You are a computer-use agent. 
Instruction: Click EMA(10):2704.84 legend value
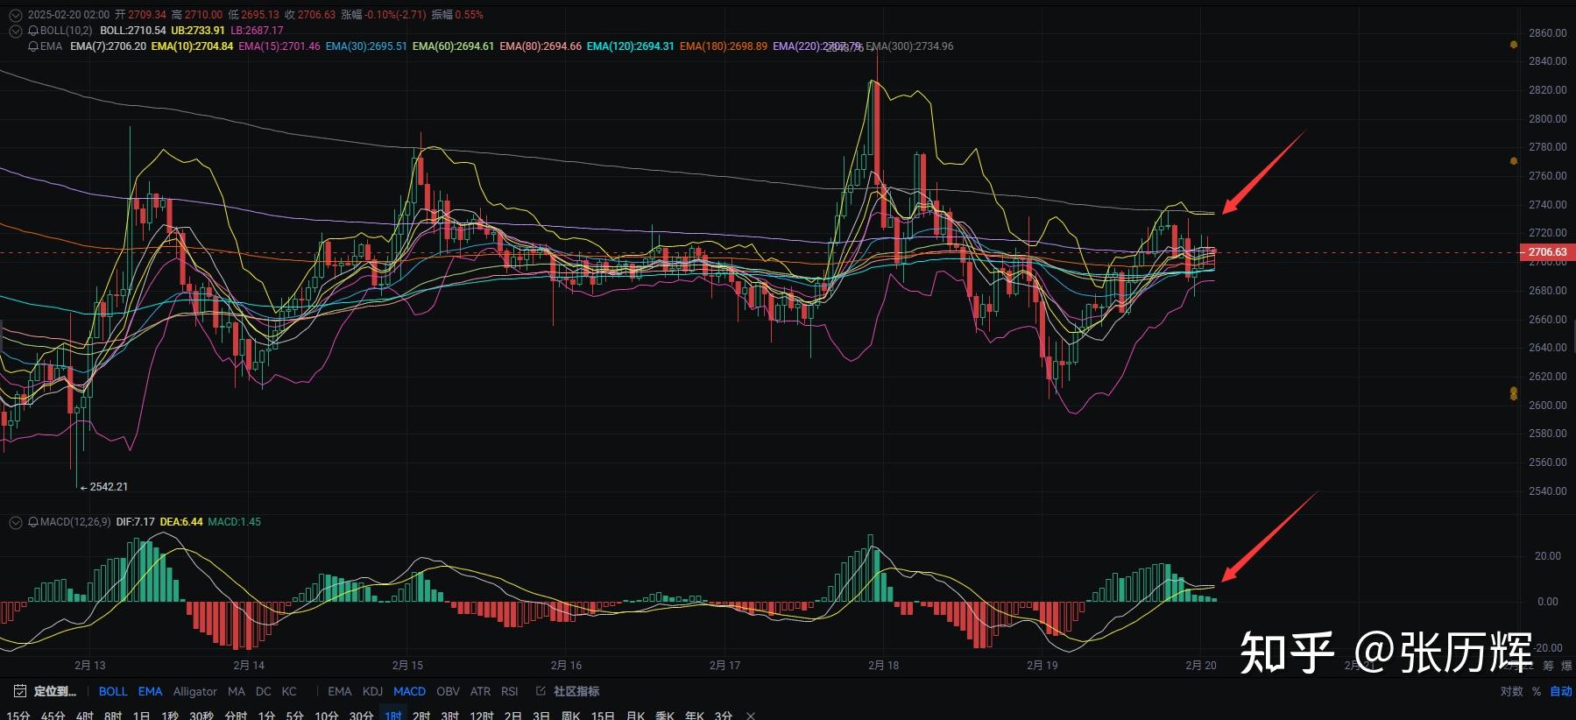click(192, 46)
